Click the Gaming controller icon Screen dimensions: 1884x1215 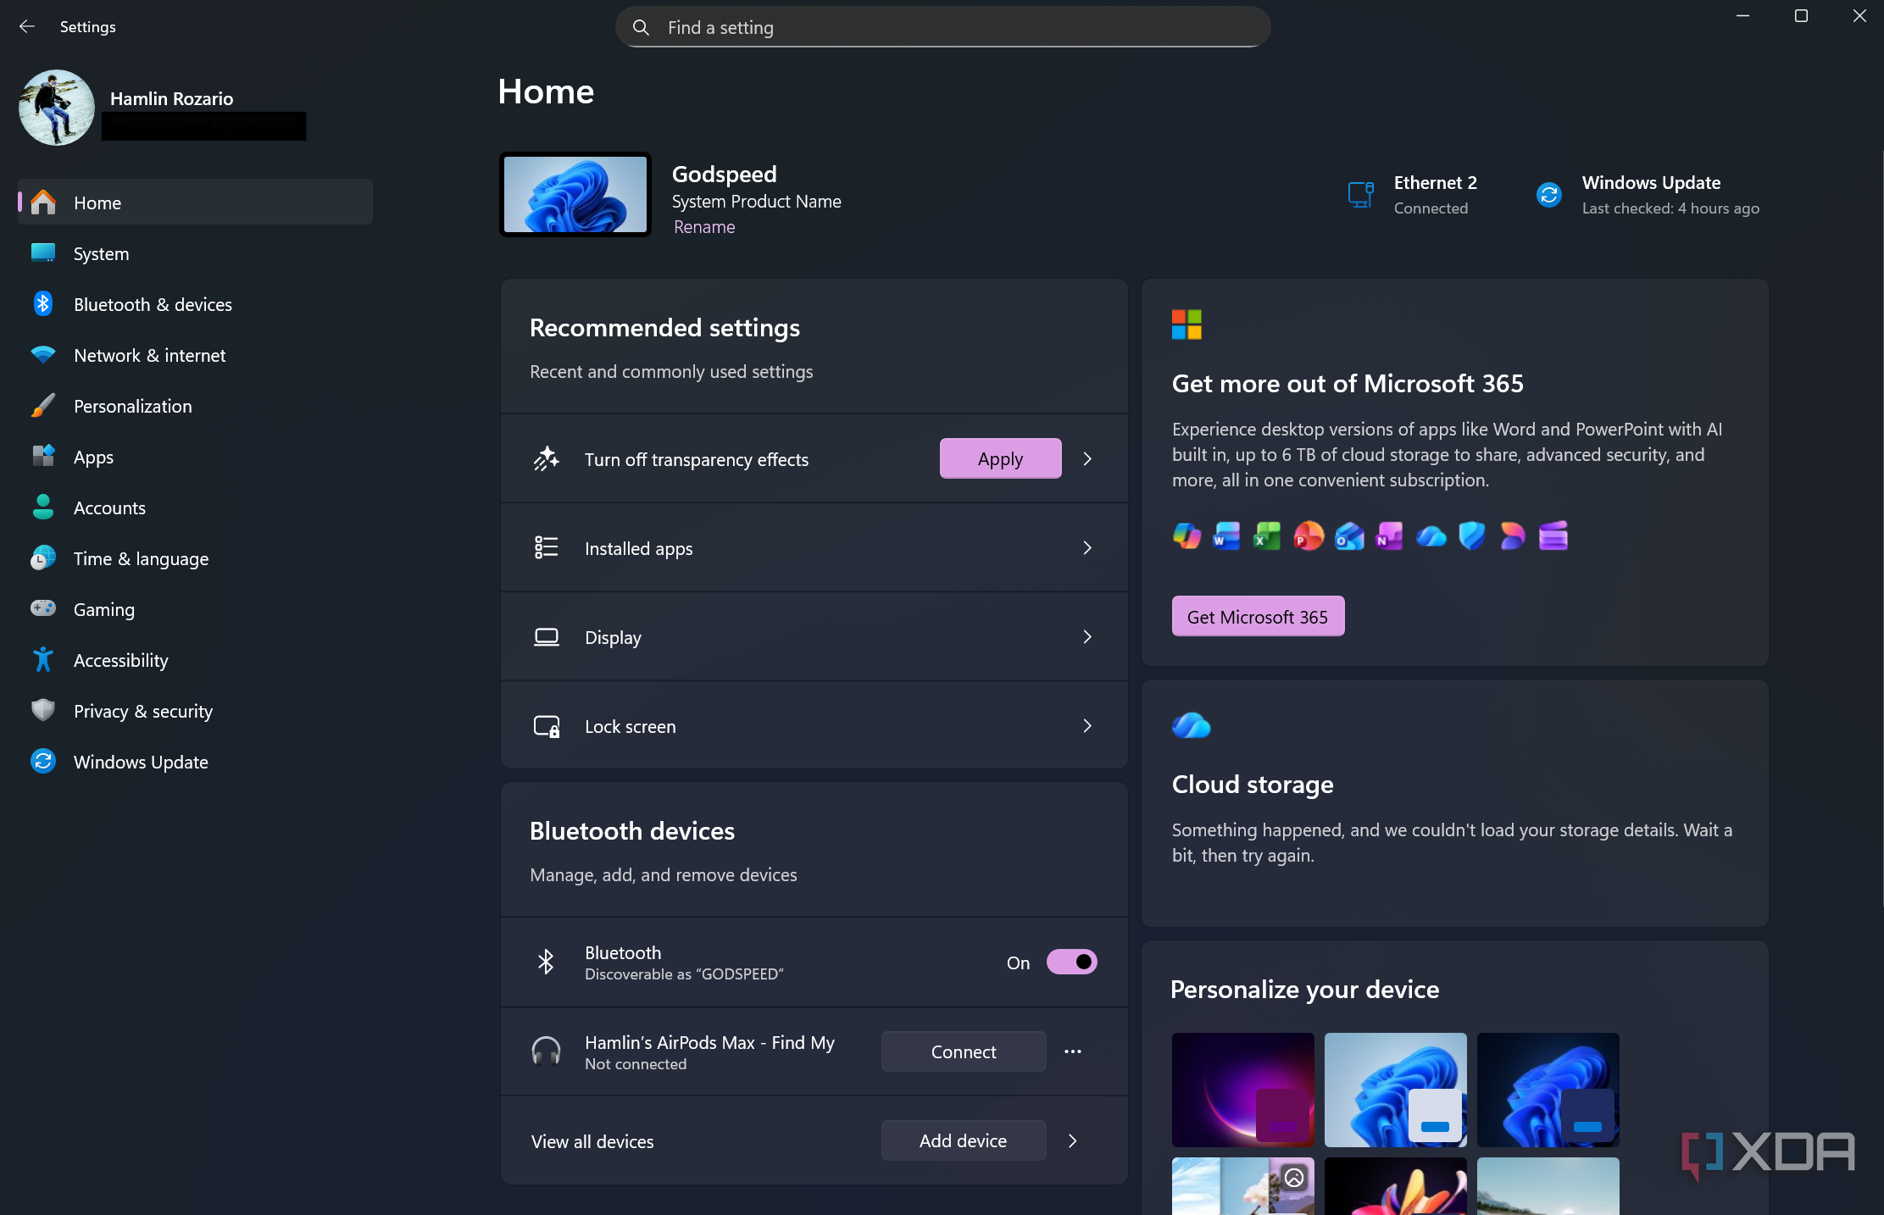[x=43, y=608]
